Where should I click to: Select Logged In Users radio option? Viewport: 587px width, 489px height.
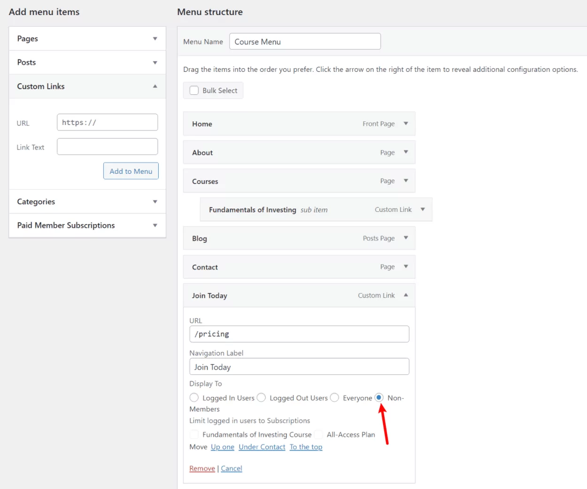[194, 397]
